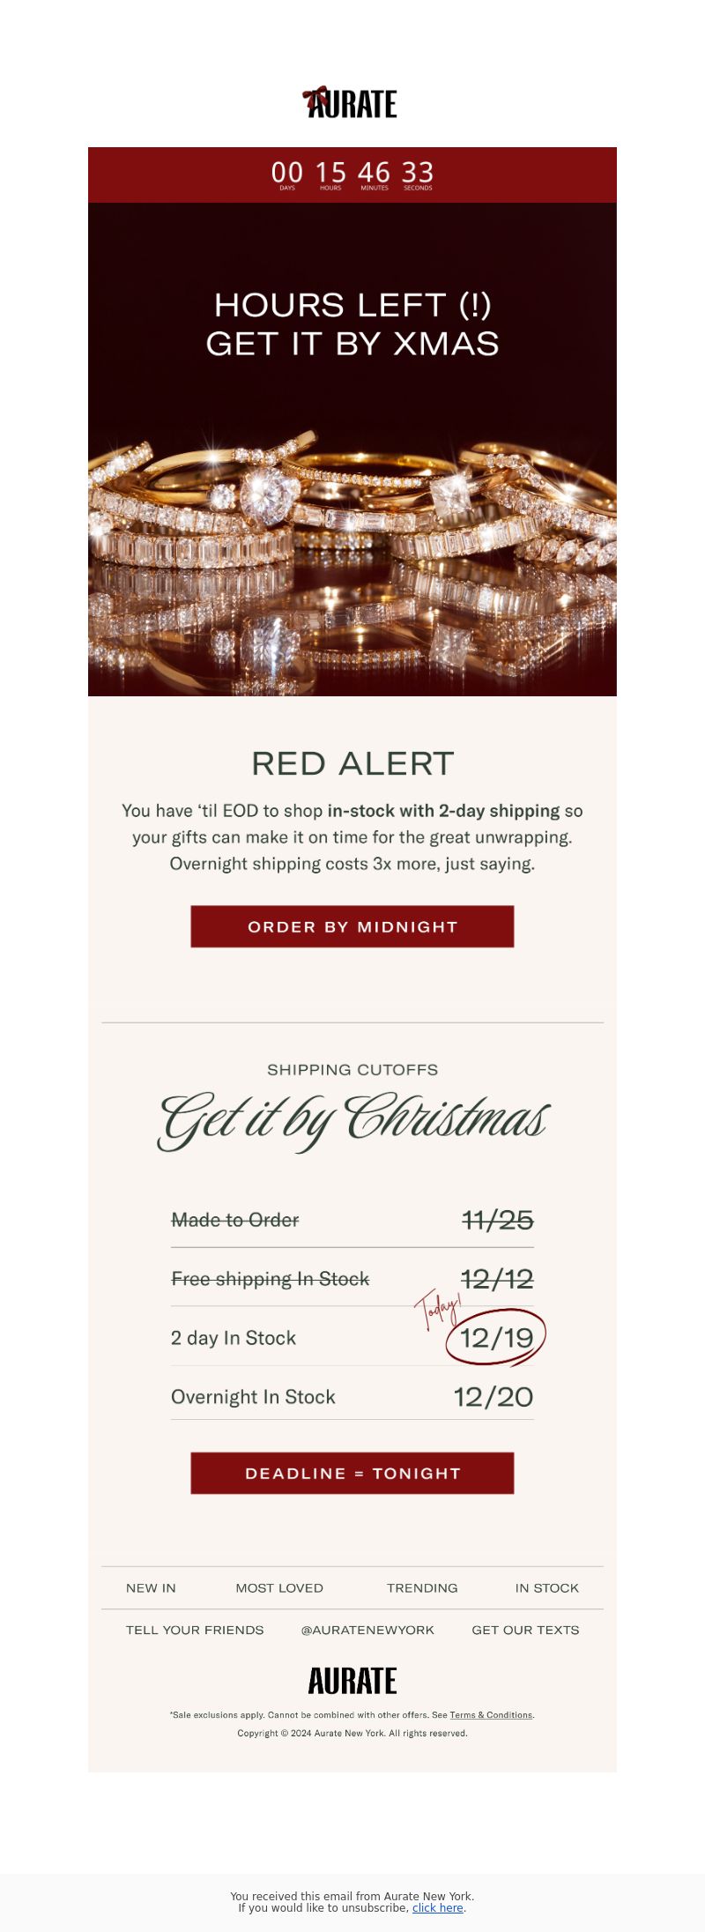Open the New In link
705x1932 pixels.
pos(151,1587)
